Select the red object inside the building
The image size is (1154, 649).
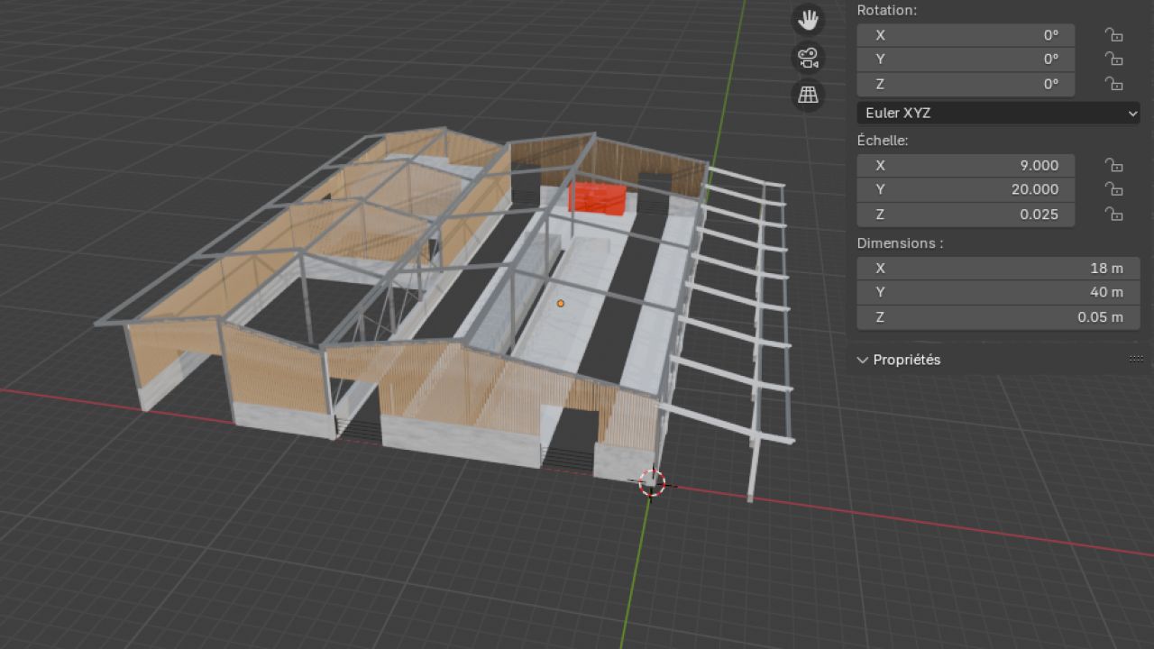596,198
